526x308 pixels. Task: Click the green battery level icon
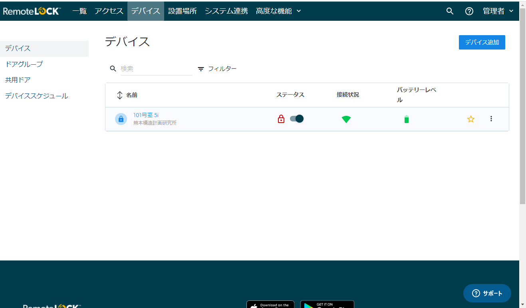pos(407,119)
